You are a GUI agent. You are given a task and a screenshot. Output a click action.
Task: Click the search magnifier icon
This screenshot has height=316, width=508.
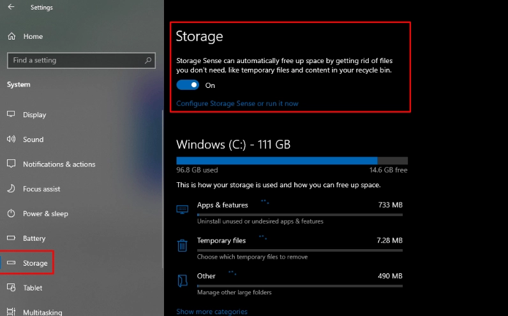pyautogui.click(x=149, y=61)
